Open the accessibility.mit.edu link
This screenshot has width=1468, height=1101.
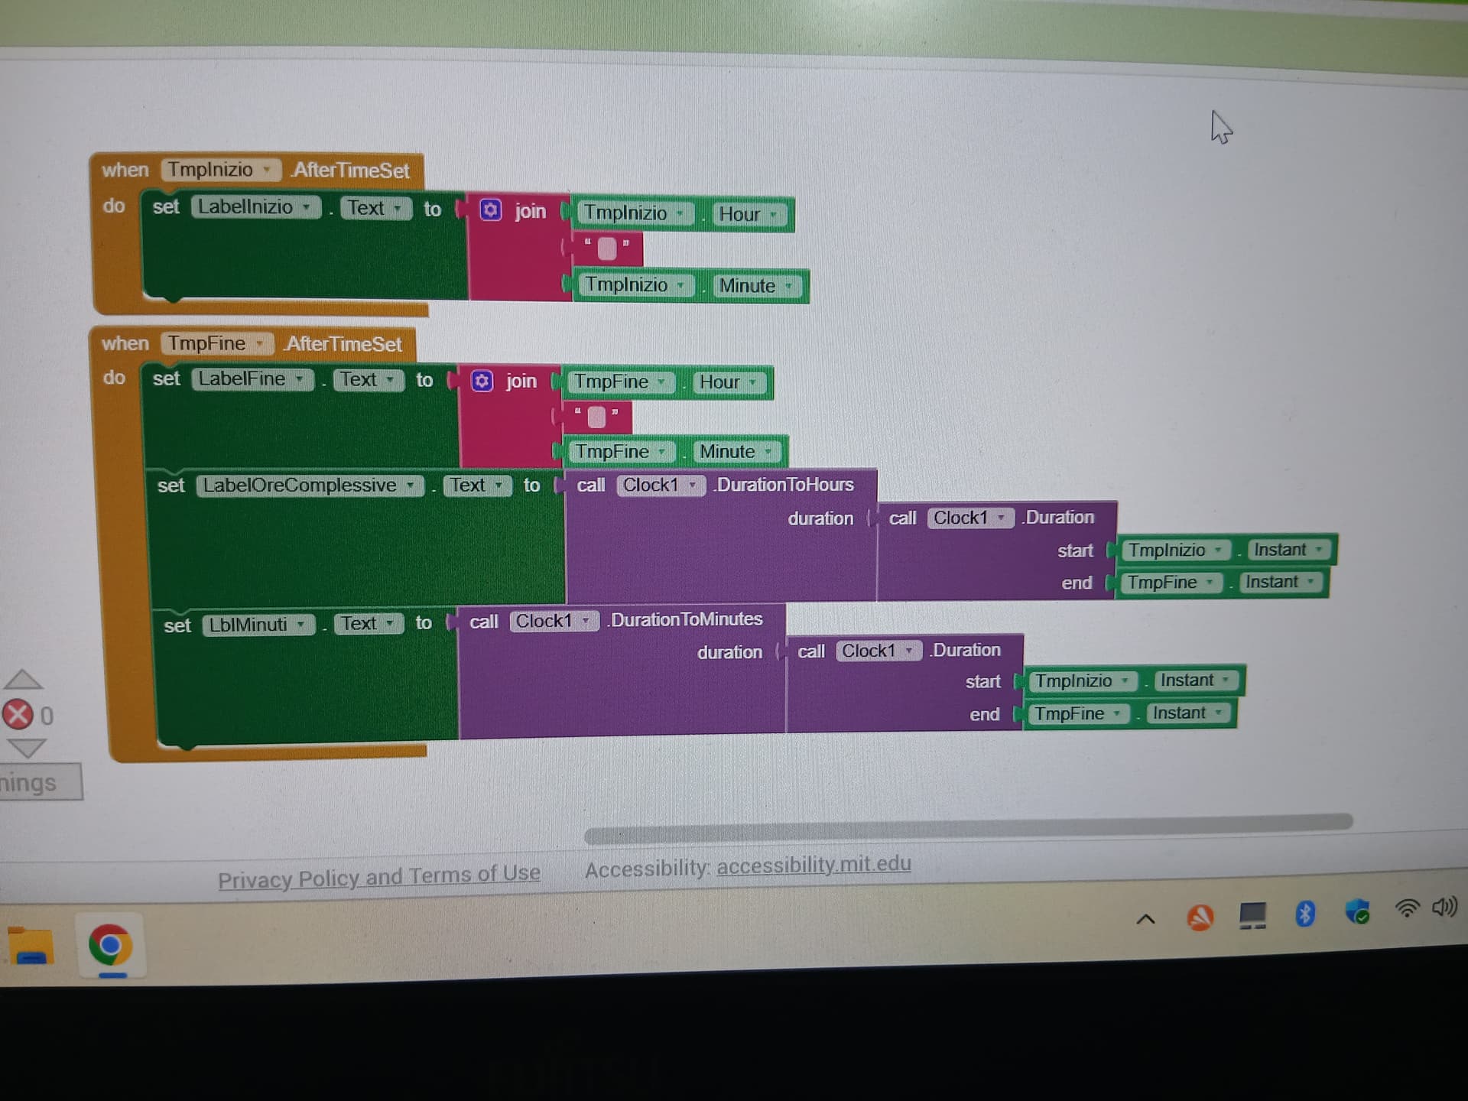pos(814,865)
